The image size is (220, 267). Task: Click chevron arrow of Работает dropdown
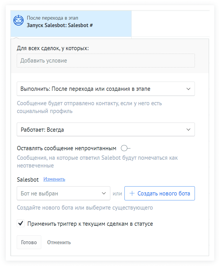(x=189, y=130)
